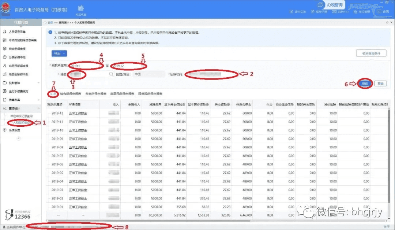395x230 pixels.
Task: Open 系统设置 gear item in the sidebar
Action: (x=12, y=130)
